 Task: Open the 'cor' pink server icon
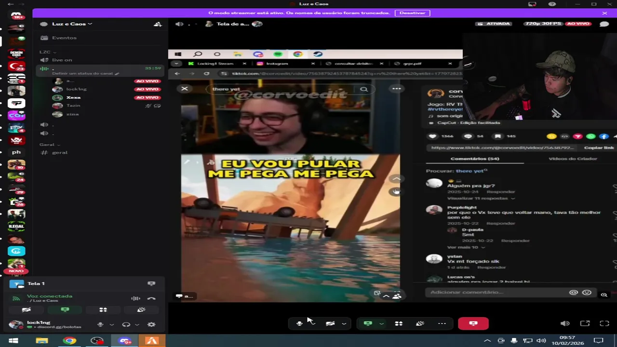(x=16, y=116)
